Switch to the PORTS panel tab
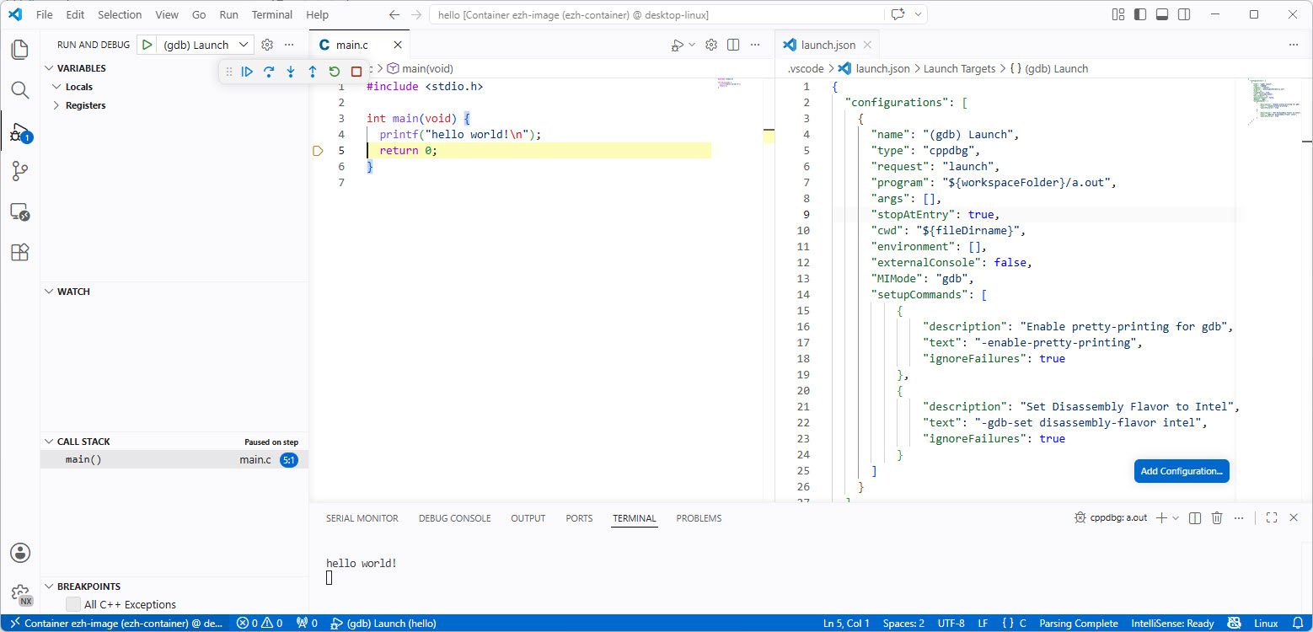This screenshot has height=632, width=1313. tap(579, 518)
